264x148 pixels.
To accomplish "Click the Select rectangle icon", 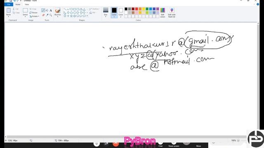I will click(x=25, y=10).
